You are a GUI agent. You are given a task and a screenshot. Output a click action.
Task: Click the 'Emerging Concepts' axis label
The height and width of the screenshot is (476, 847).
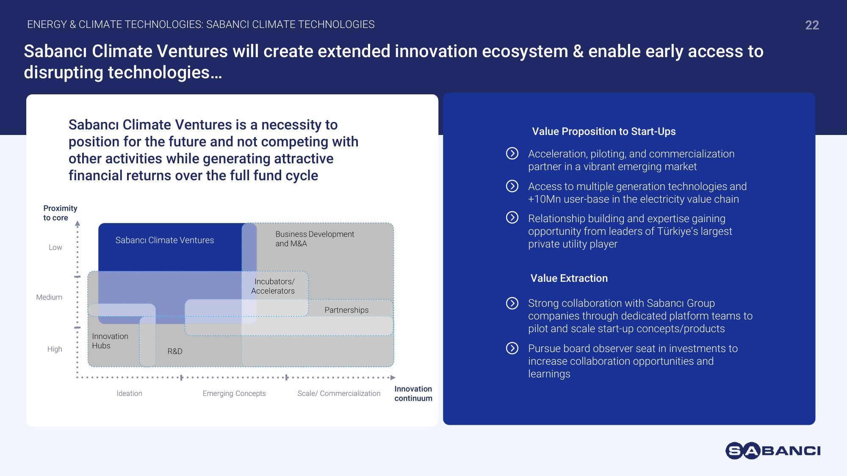(x=234, y=393)
